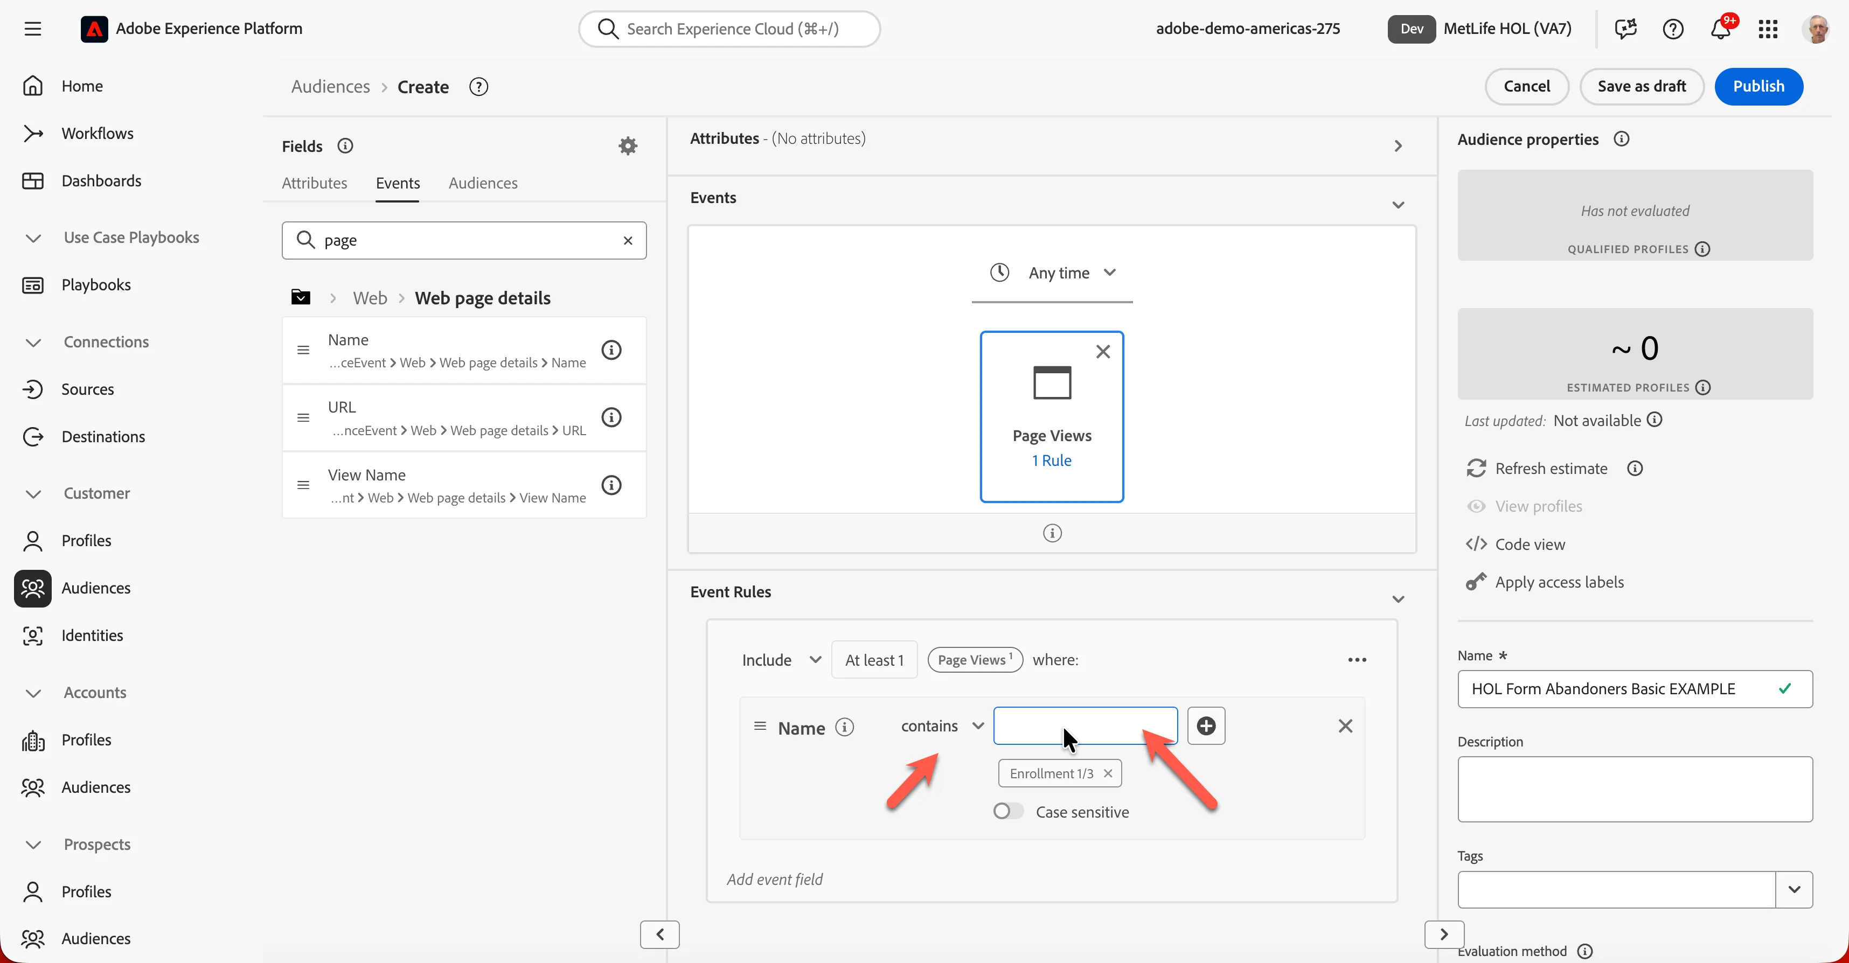Open the Event Rules more options ellipsis
This screenshot has width=1849, height=963.
point(1357,659)
